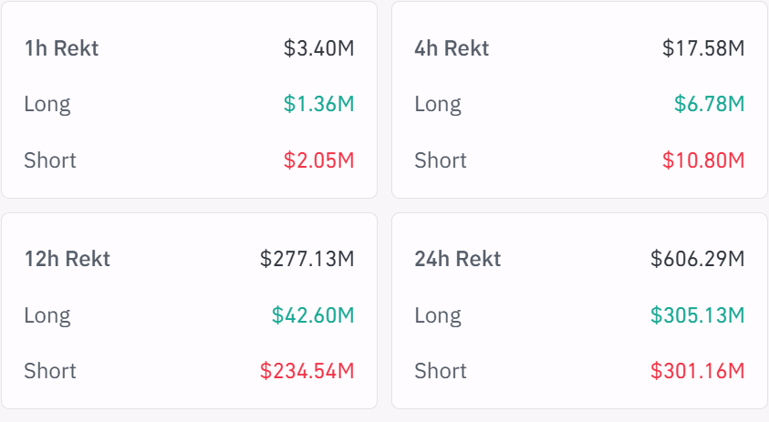769x422 pixels.
Task: Click the 4h Rekt total $17.58M
Action: 703,48
